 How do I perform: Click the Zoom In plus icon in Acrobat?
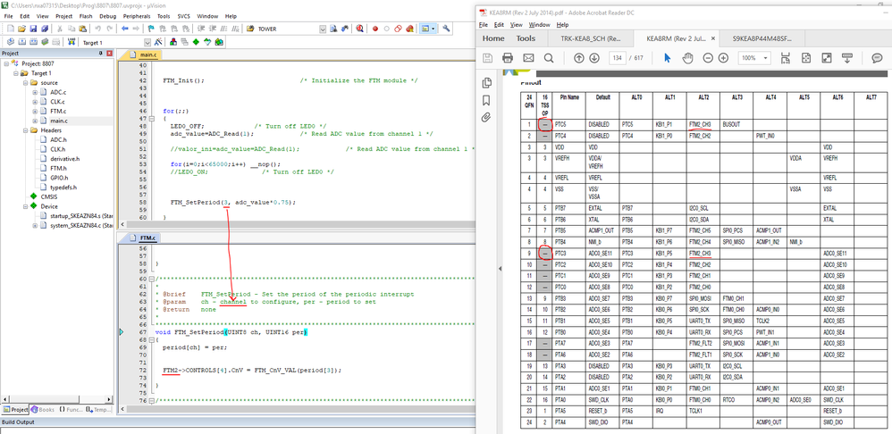click(723, 58)
